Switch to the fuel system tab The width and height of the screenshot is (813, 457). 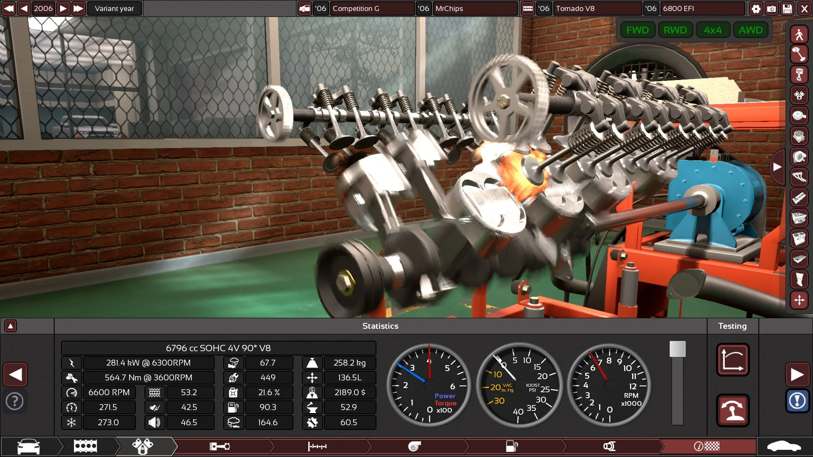(x=512, y=446)
